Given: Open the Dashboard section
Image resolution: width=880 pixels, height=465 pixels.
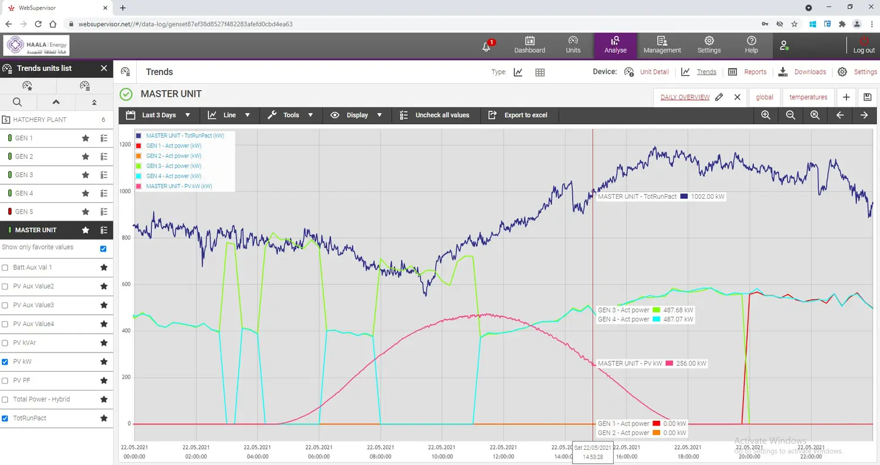Looking at the screenshot, I should [530, 45].
